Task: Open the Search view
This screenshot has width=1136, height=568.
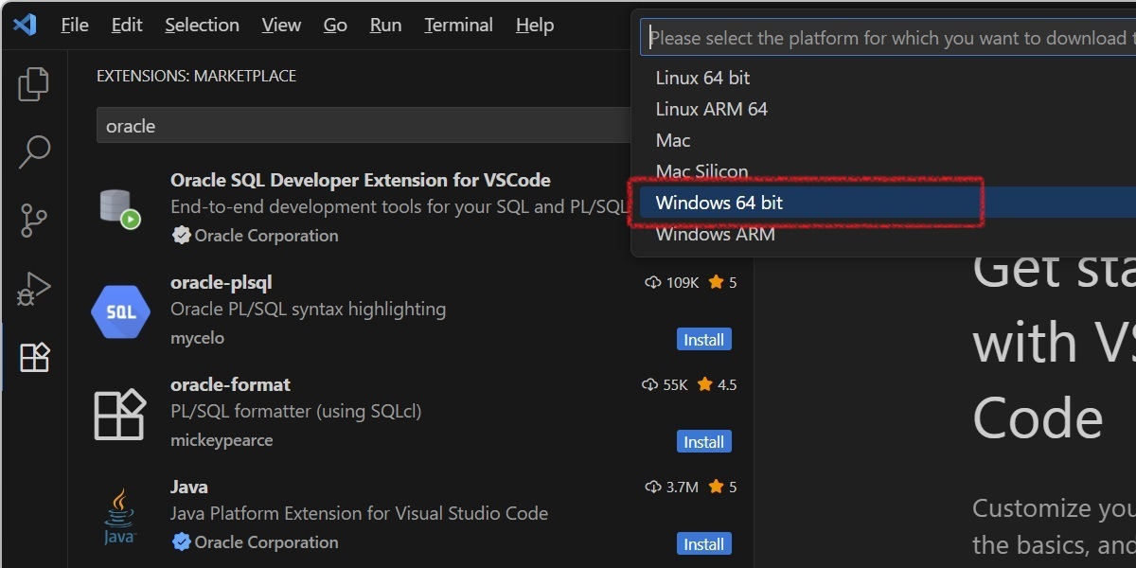Action: point(34,151)
